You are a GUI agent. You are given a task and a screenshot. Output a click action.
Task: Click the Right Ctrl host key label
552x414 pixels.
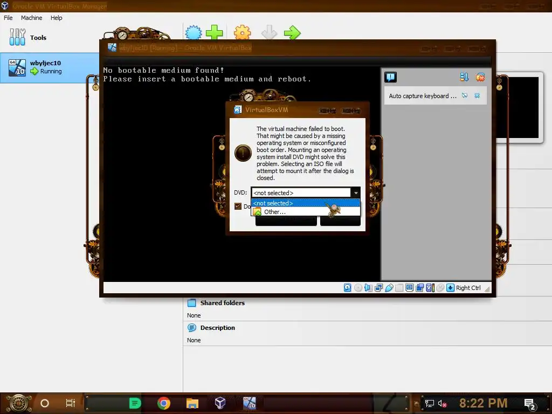468,288
